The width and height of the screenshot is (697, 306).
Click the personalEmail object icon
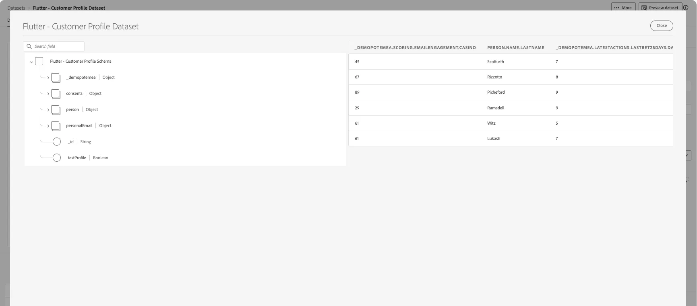coord(56,126)
